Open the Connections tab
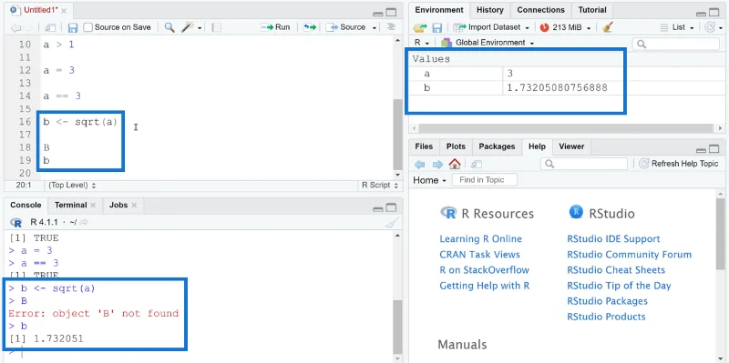This screenshot has width=729, height=363. pos(540,10)
